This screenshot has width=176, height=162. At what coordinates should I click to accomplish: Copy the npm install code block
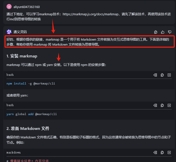162,75
